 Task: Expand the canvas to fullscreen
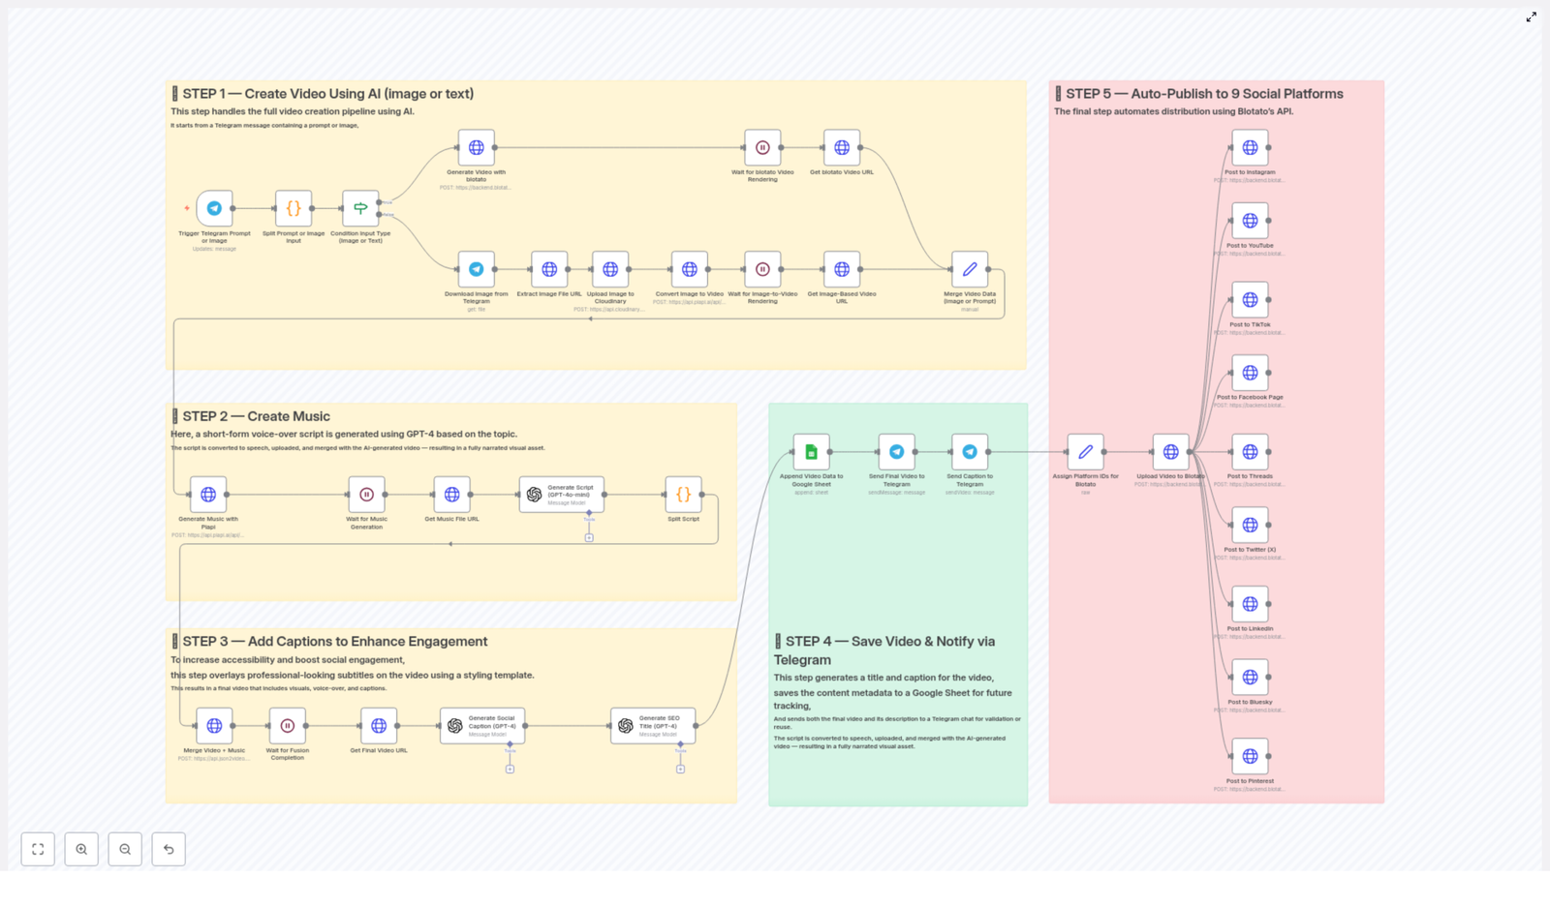click(1531, 17)
